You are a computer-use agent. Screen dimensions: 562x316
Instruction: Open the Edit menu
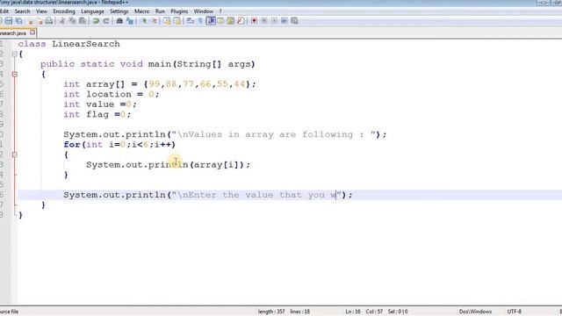click(x=4, y=11)
